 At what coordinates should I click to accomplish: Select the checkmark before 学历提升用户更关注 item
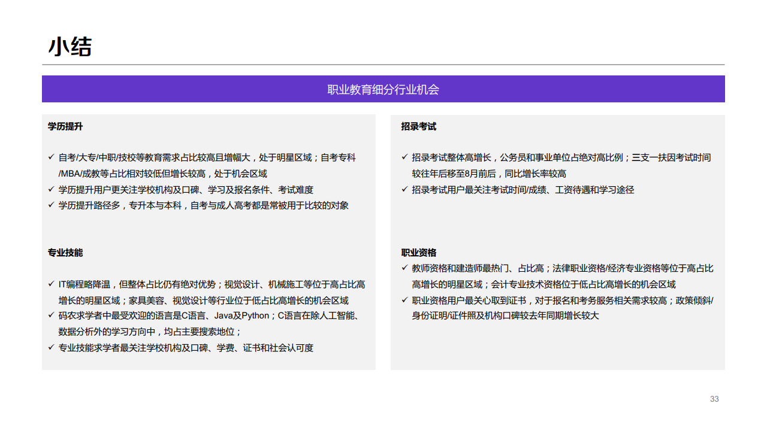point(50,189)
